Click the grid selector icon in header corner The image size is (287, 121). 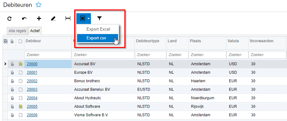5,41
